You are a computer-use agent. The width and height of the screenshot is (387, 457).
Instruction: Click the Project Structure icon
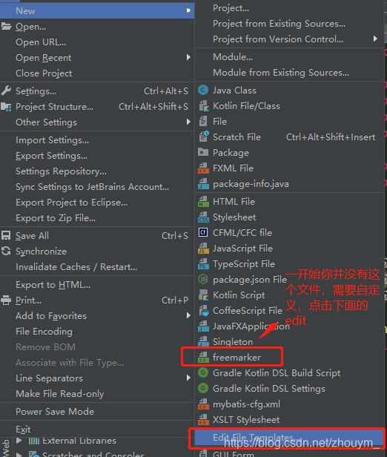tap(6, 107)
